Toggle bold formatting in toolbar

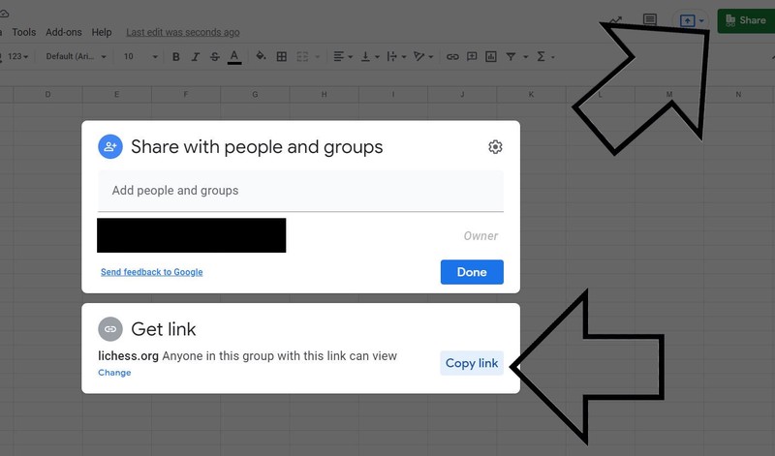176,57
